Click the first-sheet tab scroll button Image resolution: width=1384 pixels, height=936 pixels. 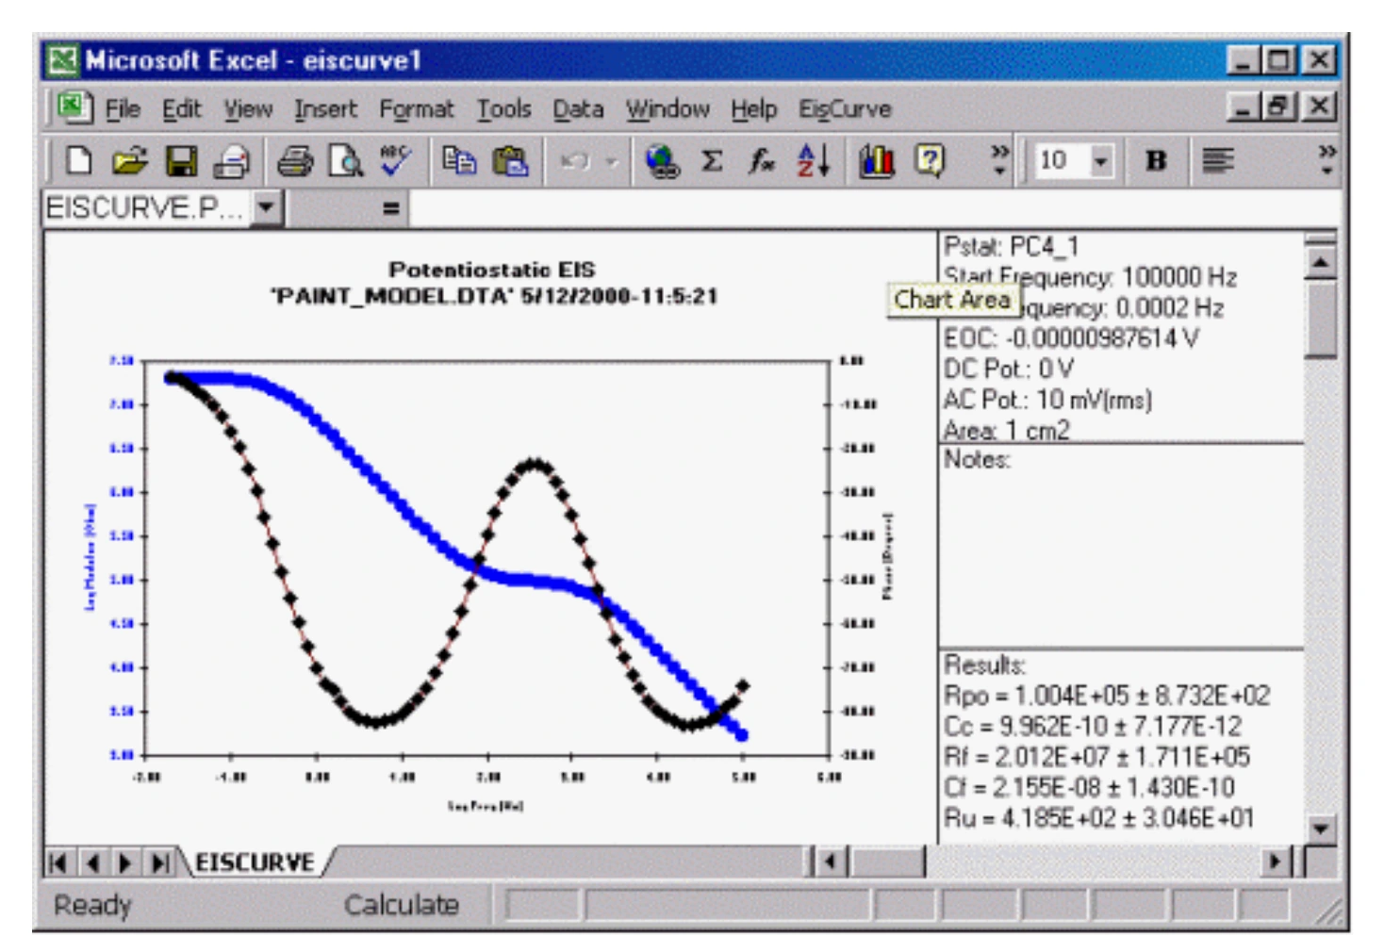(58, 862)
